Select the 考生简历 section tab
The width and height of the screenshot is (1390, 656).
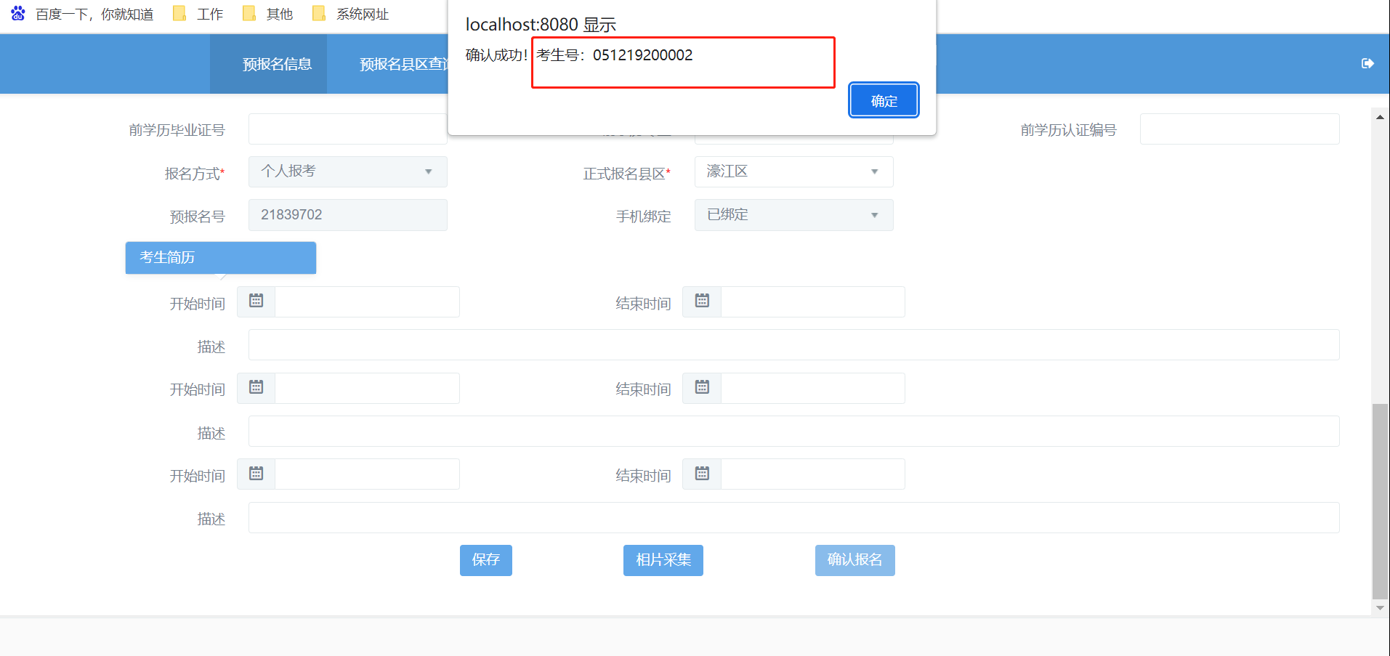pos(220,258)
